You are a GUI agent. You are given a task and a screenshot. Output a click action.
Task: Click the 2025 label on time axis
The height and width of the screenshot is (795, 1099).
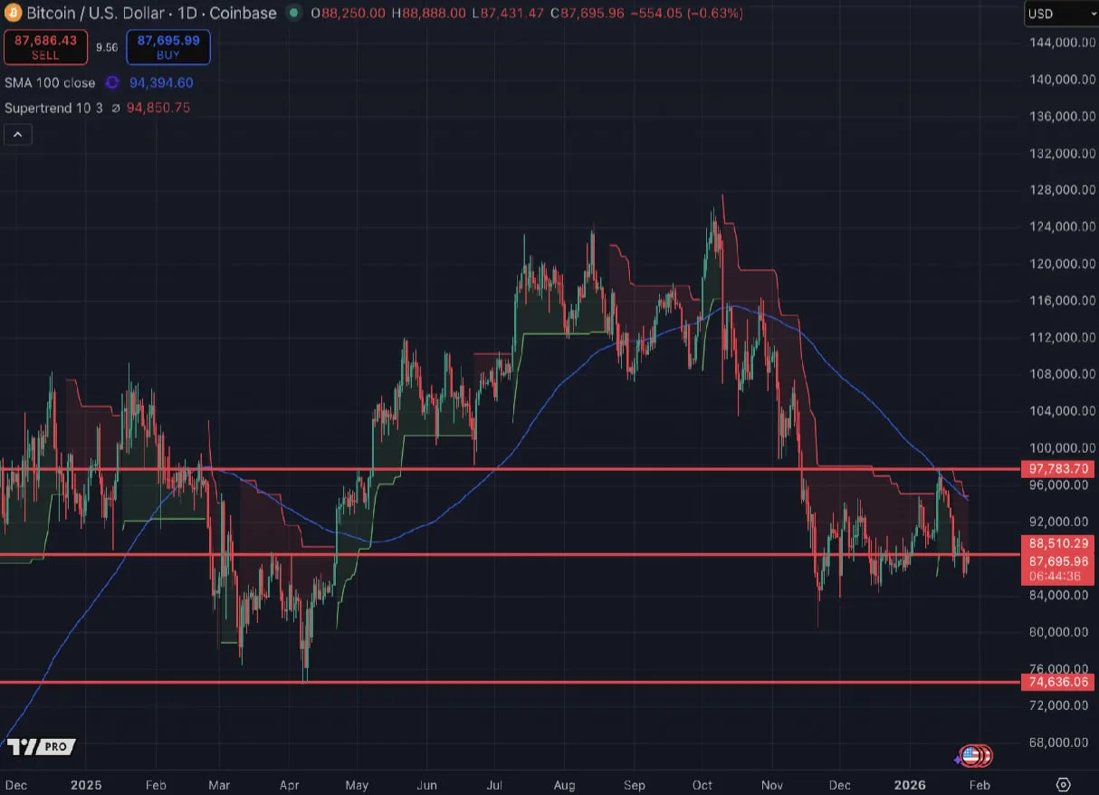coord(86,785)
